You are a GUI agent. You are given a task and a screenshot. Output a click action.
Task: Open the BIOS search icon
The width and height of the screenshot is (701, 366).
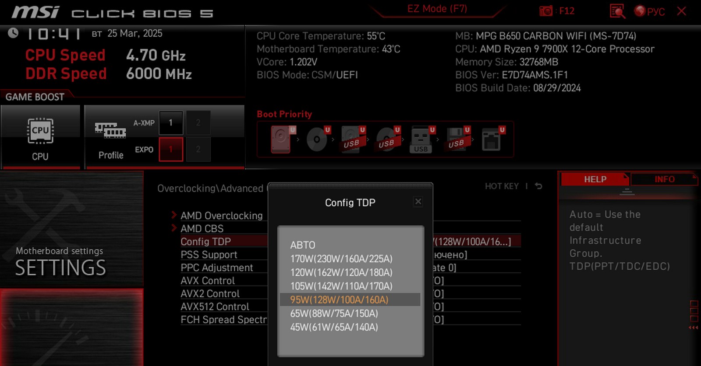[617, 11]
